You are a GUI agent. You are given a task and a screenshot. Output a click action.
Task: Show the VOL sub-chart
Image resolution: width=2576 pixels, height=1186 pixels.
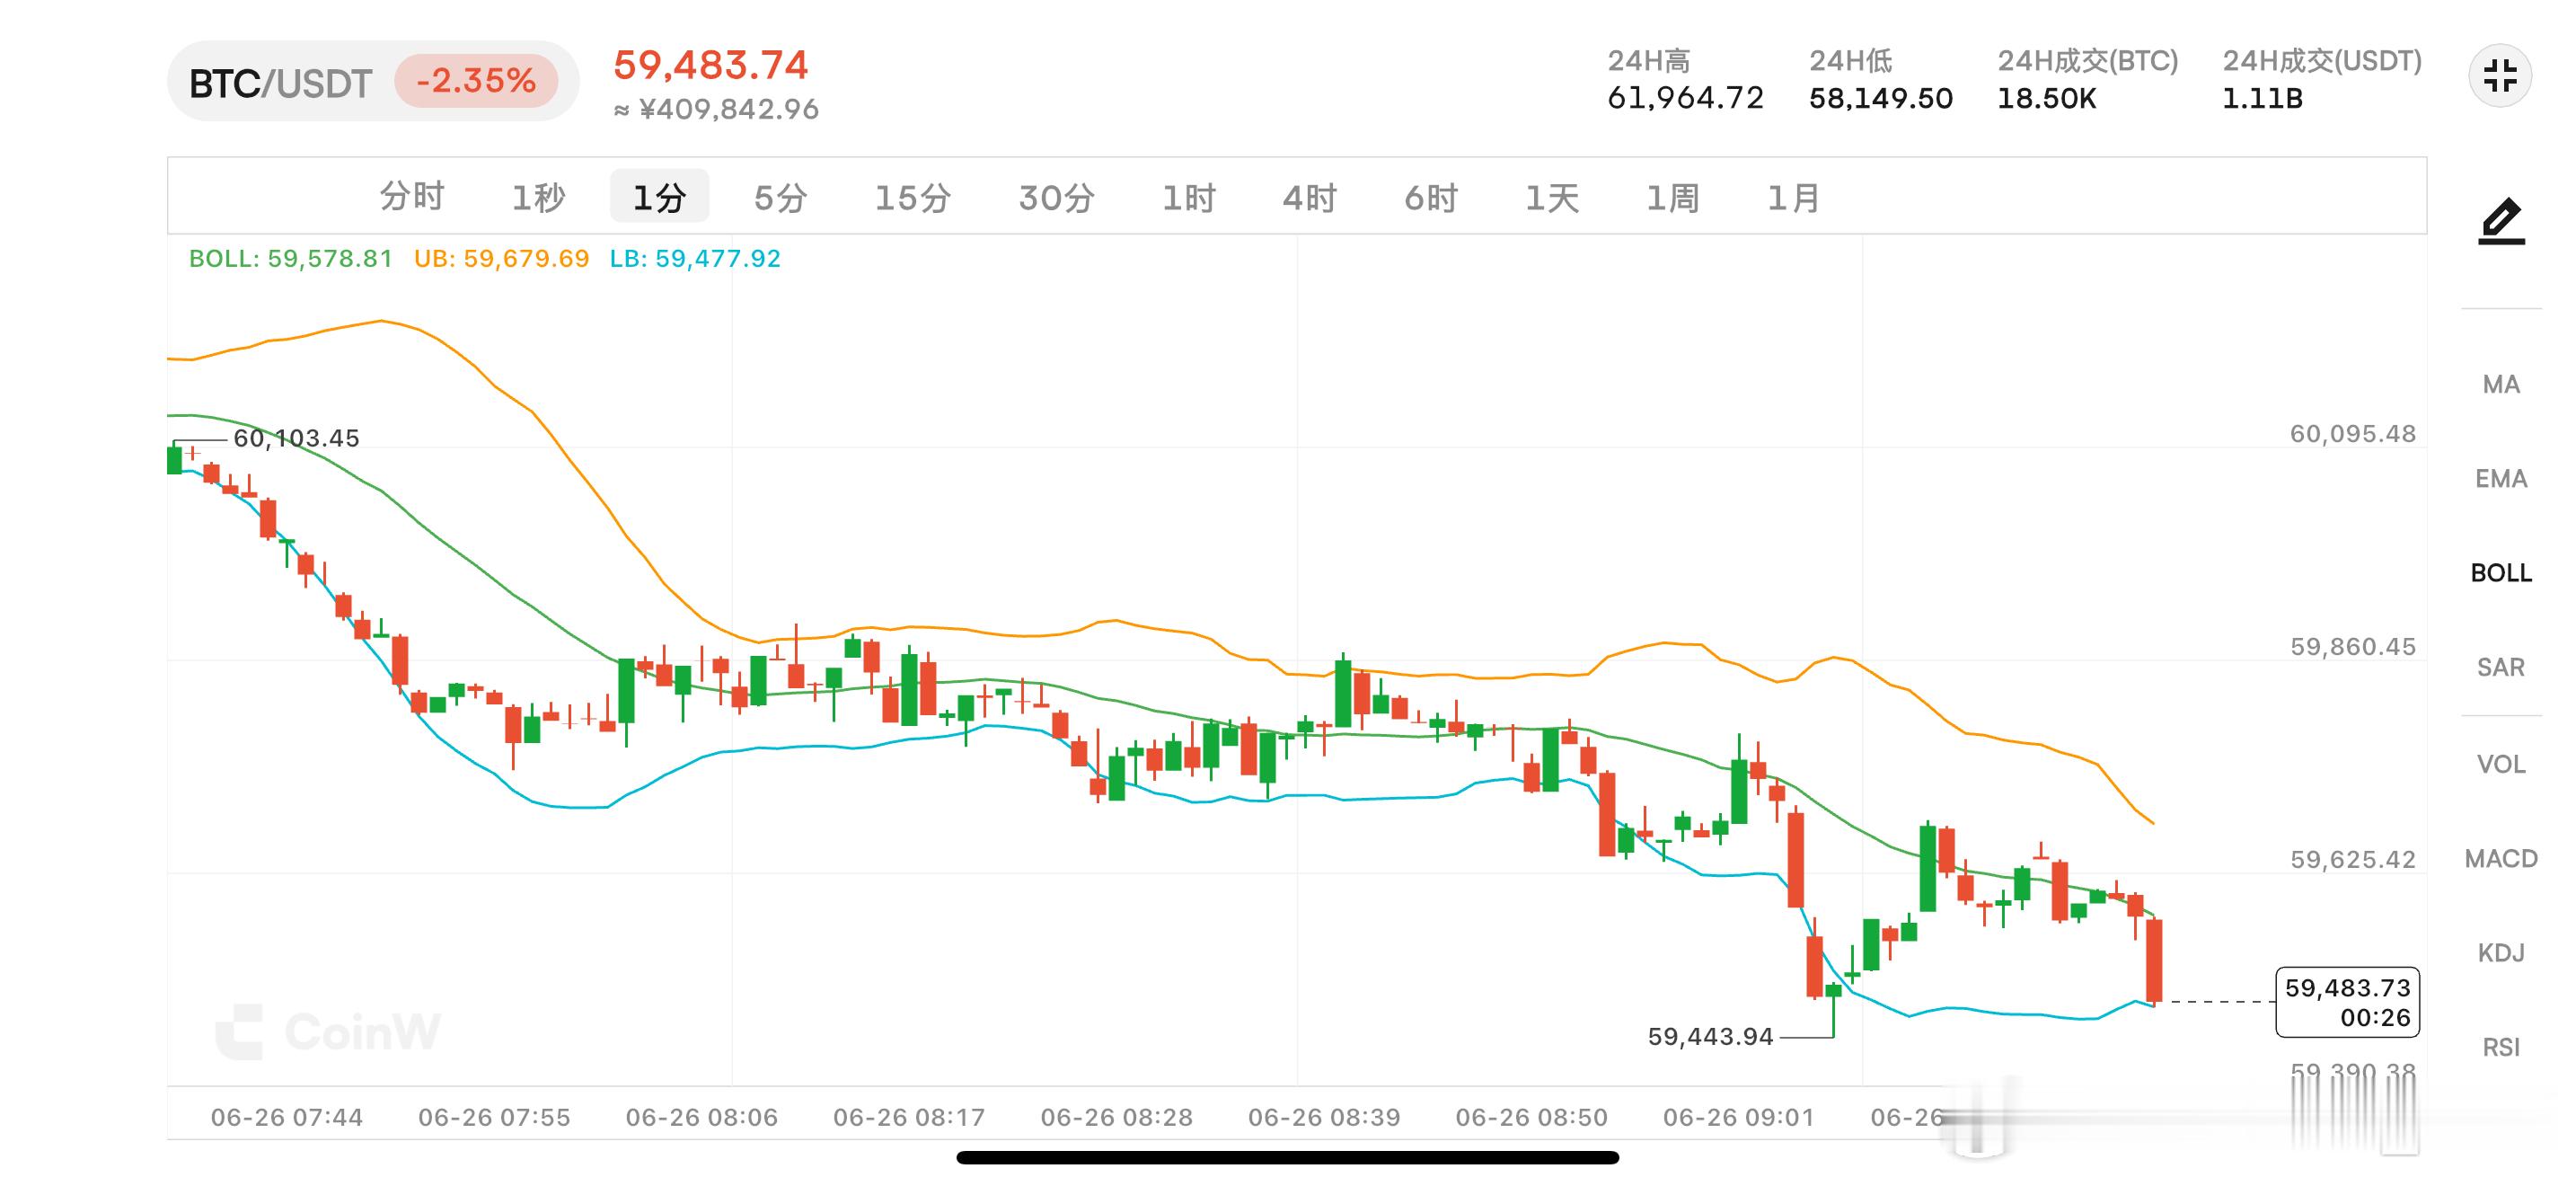[2501, 764]
